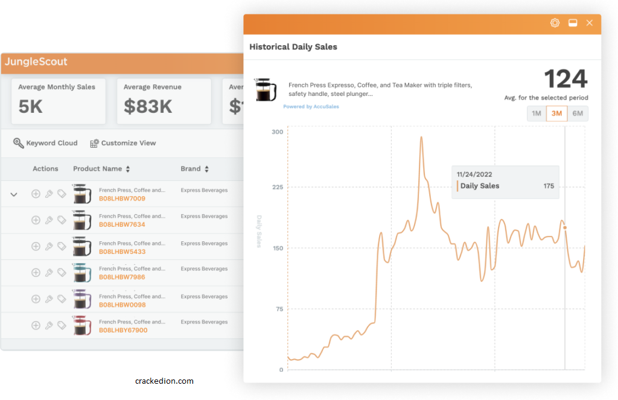Click product image in Historical Daily Sales header
Screen dimensions: 618x400
point(266,90)
